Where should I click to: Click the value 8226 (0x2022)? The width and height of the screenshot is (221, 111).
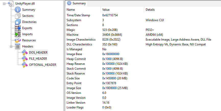(x=111, y=40)
